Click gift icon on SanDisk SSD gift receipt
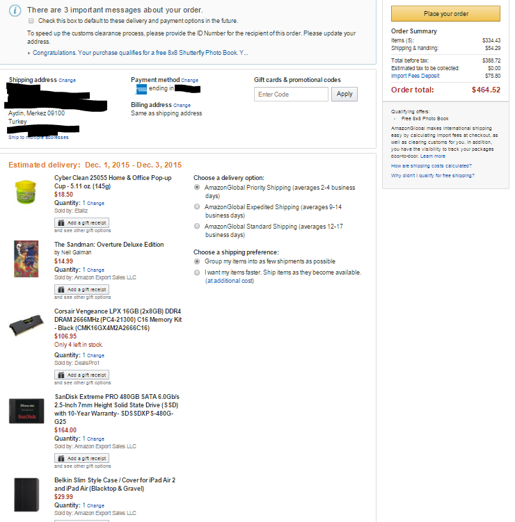 tap(61, 459)
